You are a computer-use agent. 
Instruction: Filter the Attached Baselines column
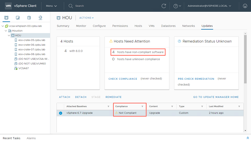pos(109,106)
